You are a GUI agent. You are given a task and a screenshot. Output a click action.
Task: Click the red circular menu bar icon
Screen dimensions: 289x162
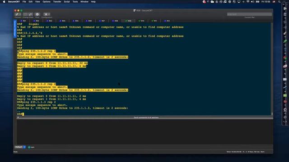pos(204,2)
